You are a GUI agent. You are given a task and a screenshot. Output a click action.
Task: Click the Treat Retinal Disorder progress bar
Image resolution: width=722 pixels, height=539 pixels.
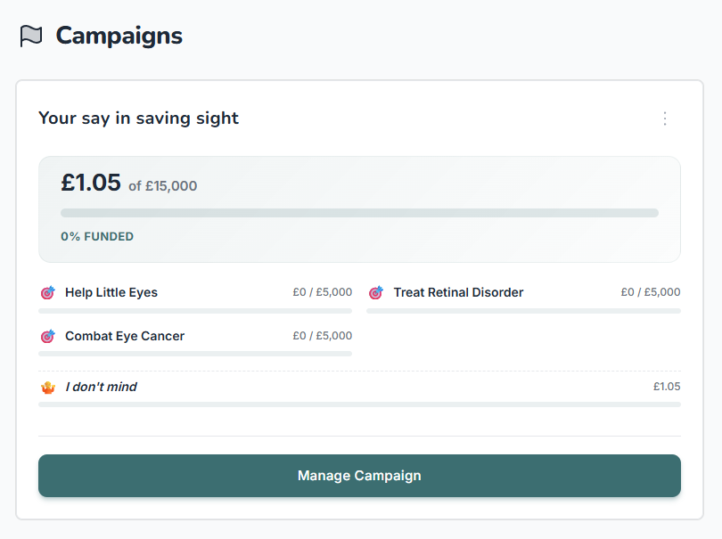click(x=523, y=311)
